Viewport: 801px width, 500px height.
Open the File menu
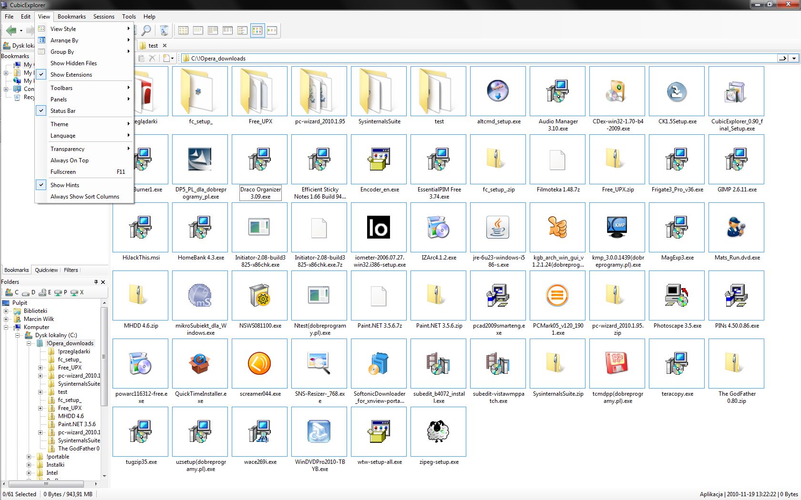tap(9, 16)
